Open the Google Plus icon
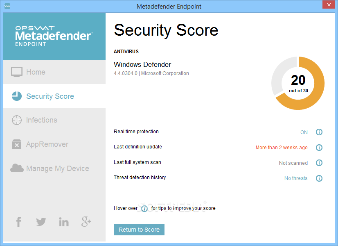Image resolution: width=338 pixels, height=246 pixels. 86,221
